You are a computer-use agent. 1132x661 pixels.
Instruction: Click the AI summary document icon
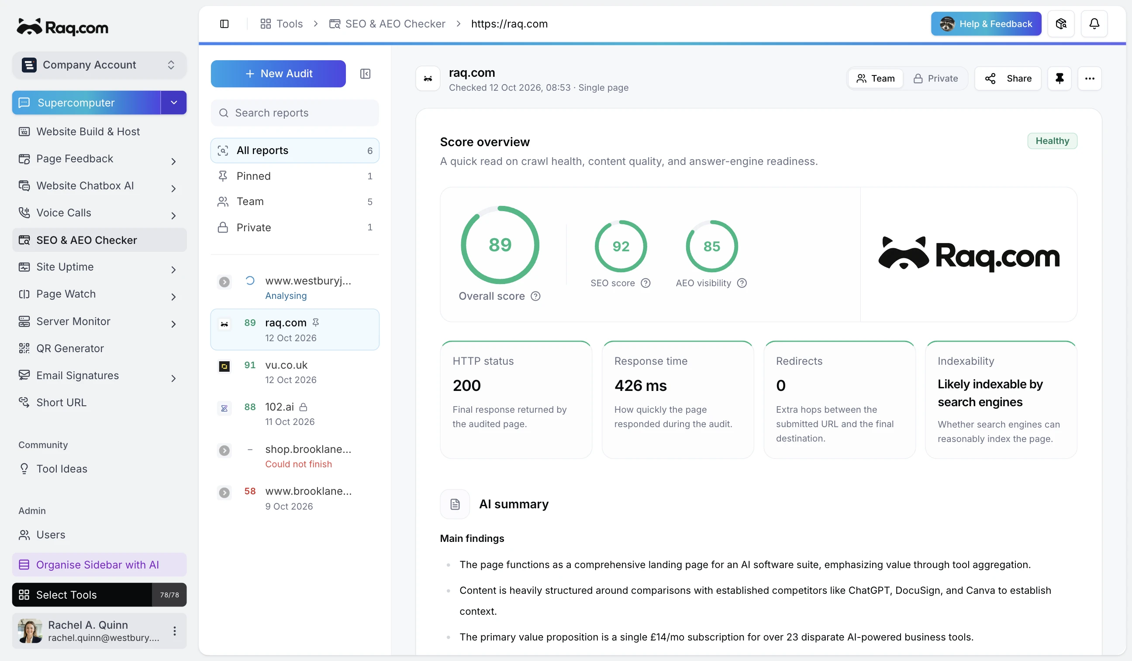pos(455,504)
